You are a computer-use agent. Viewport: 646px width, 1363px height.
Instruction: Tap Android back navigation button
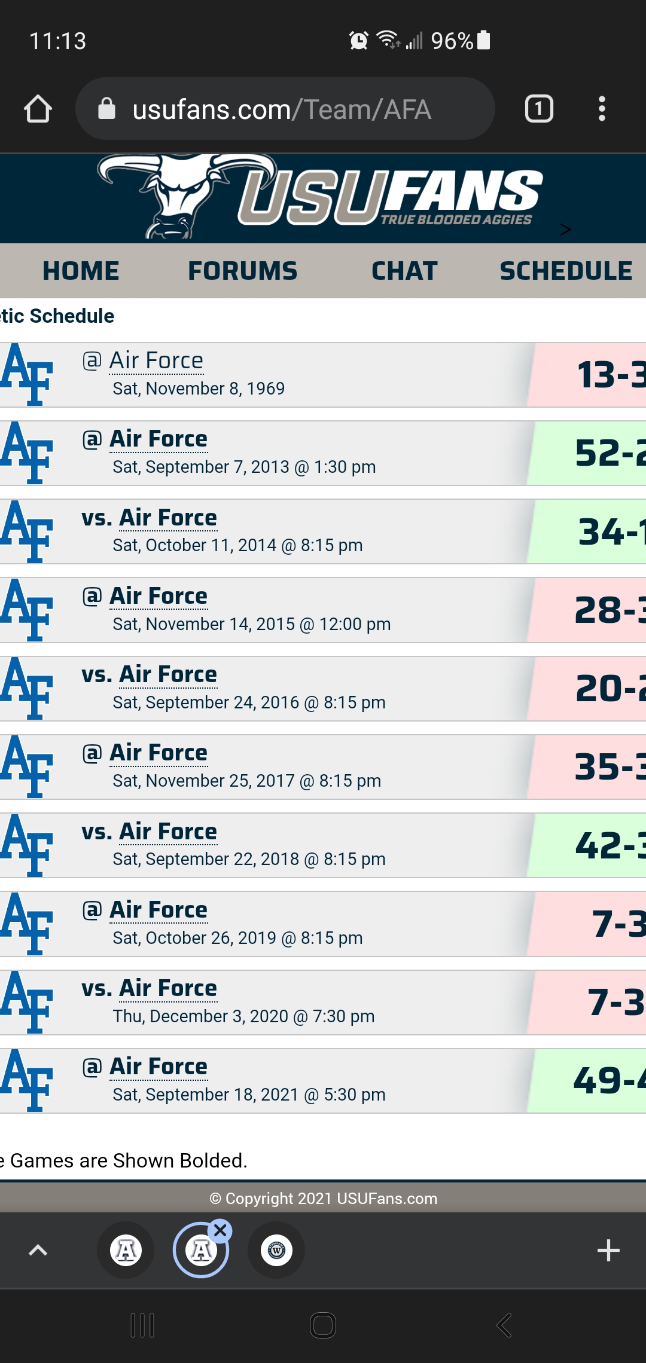click(x=504, y=1325)
